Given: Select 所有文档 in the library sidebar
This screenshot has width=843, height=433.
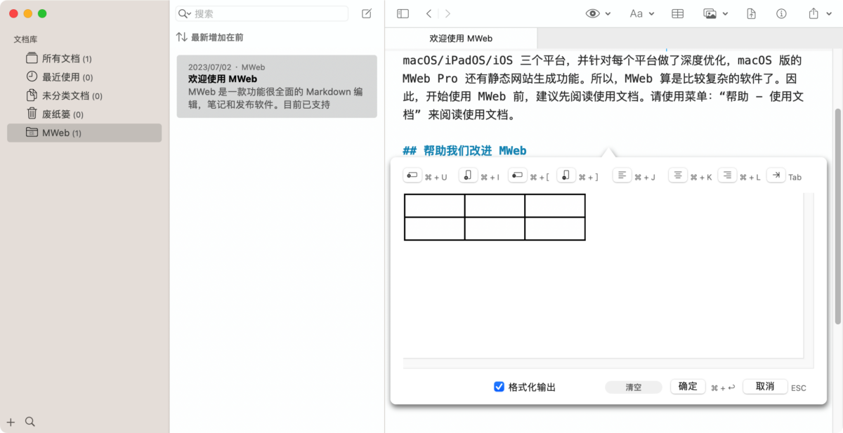Looking at the screenshot, I should coord(84,58).
